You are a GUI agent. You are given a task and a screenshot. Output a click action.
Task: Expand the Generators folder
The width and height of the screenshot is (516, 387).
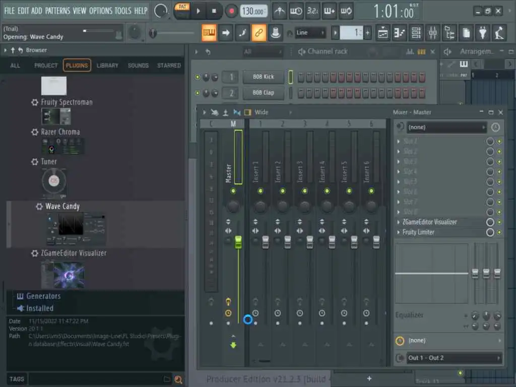click(x=43, y=296)
